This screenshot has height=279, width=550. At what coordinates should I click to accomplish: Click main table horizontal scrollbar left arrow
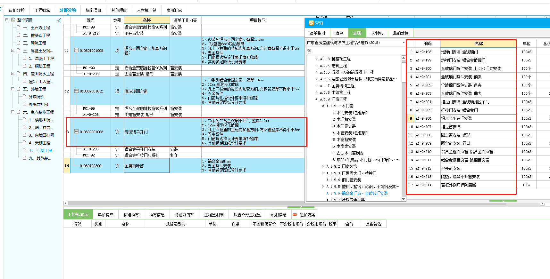tap(66, 203)
